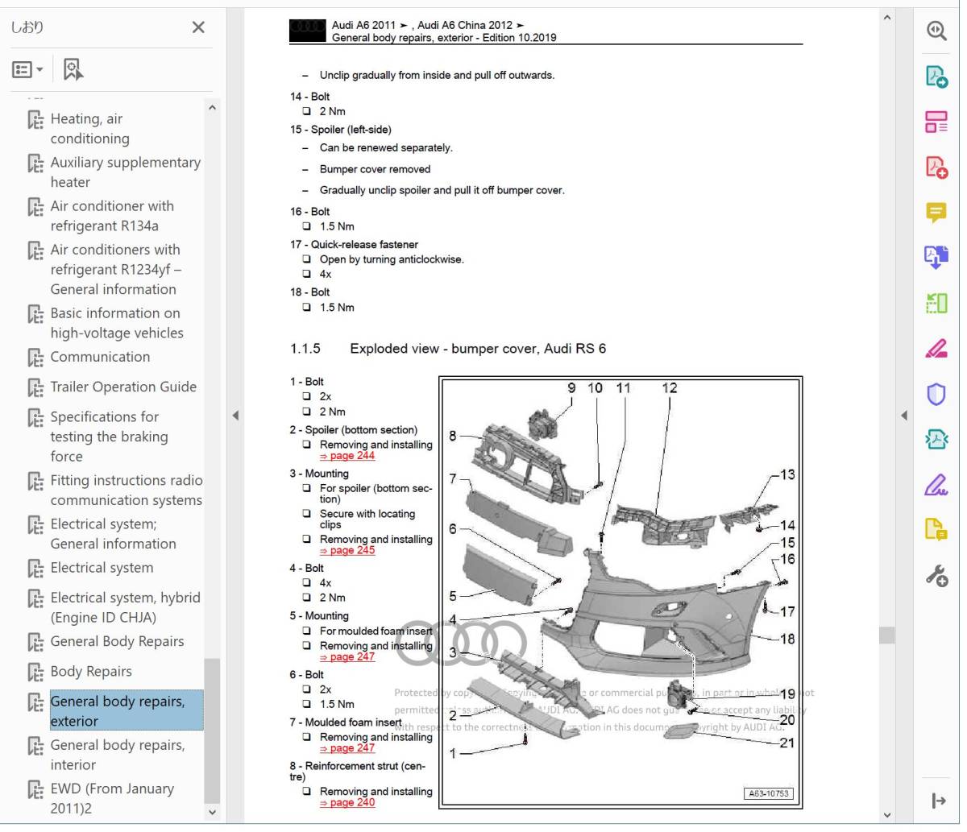Click the bumper cover exploded view diagram

click(x=621, y=592)
